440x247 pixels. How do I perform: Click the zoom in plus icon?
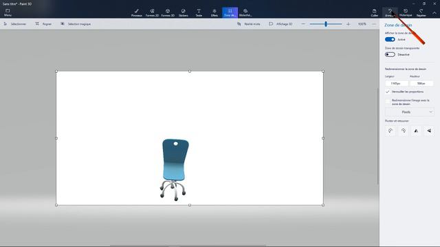pyautogui.click(x=349, y=24)
